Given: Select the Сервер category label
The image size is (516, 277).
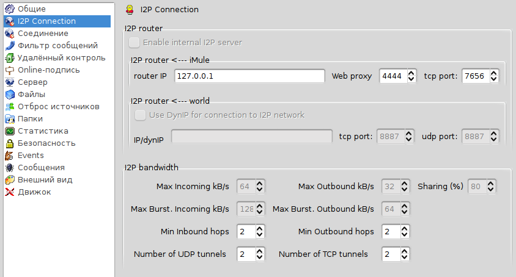Looking at the screenshot, I should click(32, 82).
